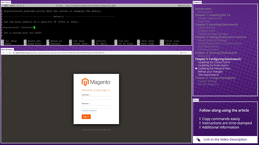Select Chapter 5: Configuring Elasticsearch
The image size is (259, 145).
pyautogui.click(x=218, y=59)
